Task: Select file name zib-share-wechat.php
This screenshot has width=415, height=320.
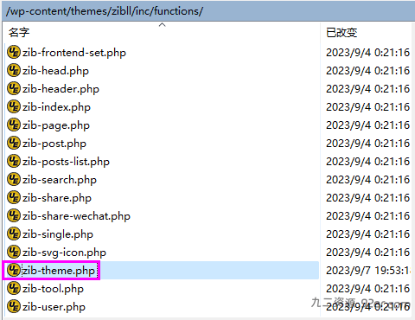Action: (76, 216)
